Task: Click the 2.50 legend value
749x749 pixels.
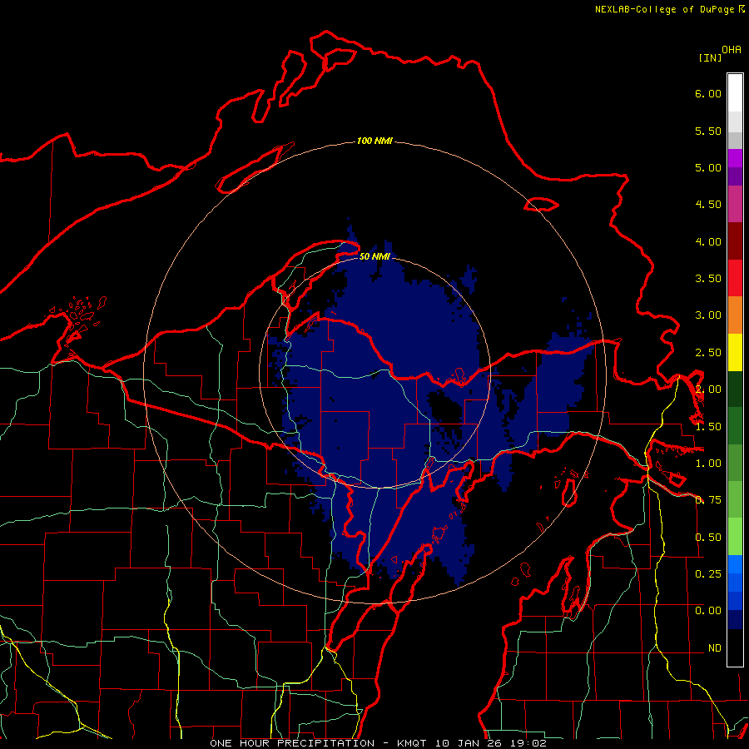Action: point(708,353)
